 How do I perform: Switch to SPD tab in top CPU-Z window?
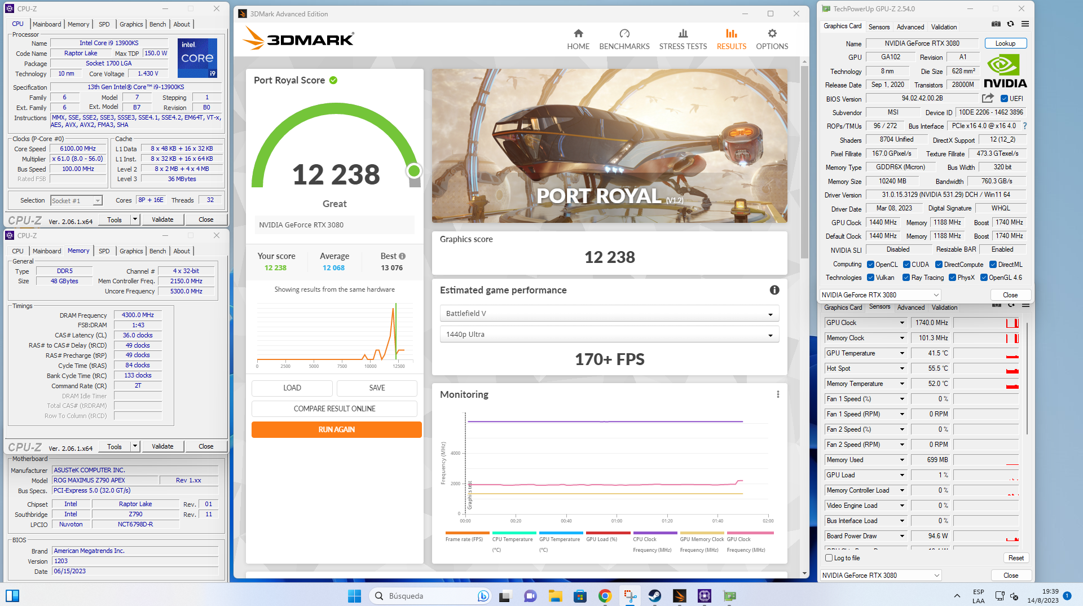tap(104, 24)
